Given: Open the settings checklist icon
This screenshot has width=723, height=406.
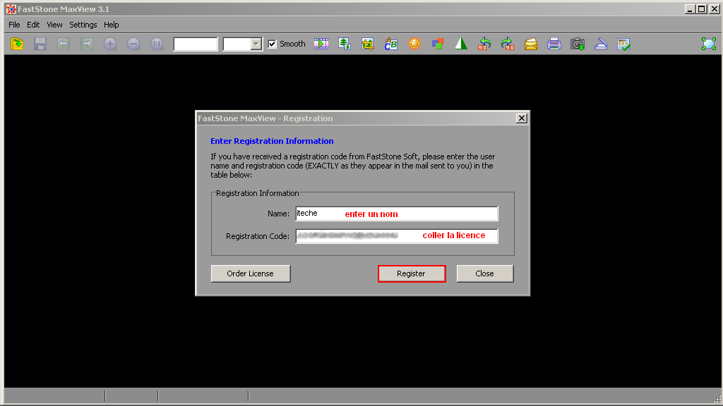Looking at the screenshot, I should coord(623,44).
